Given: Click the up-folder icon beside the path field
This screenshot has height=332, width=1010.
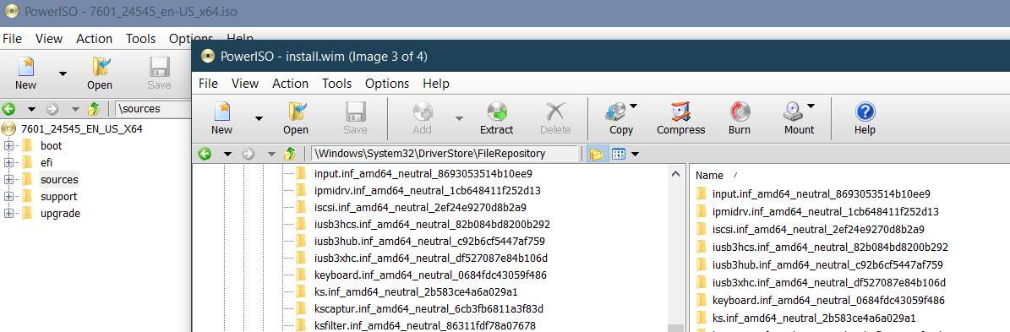Looking at the screenshot, I should [291, 154].
